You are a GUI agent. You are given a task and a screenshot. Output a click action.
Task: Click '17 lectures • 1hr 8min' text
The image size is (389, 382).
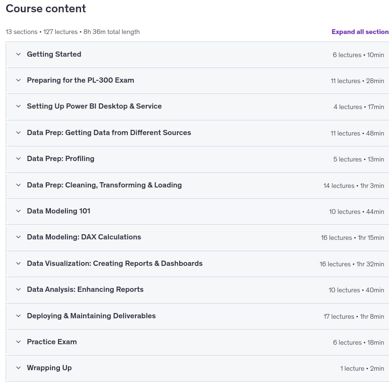coord(354,317)
